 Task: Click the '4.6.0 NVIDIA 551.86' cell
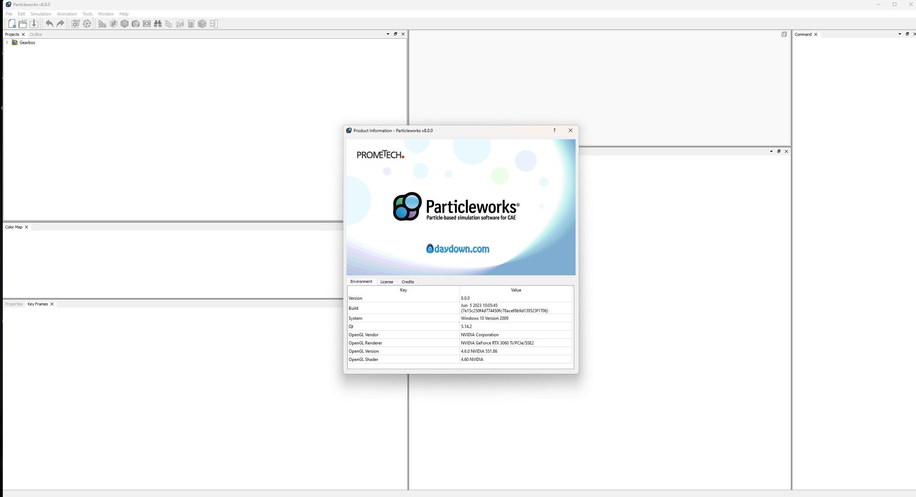(516, 351)
